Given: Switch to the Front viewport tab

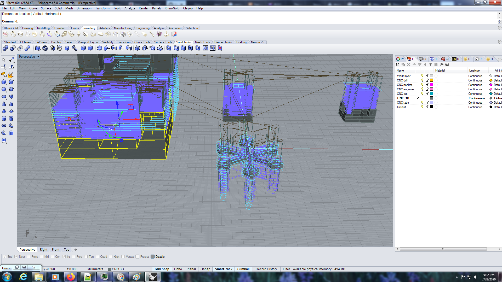Looking at the screenshot, I should coord(56,250).
